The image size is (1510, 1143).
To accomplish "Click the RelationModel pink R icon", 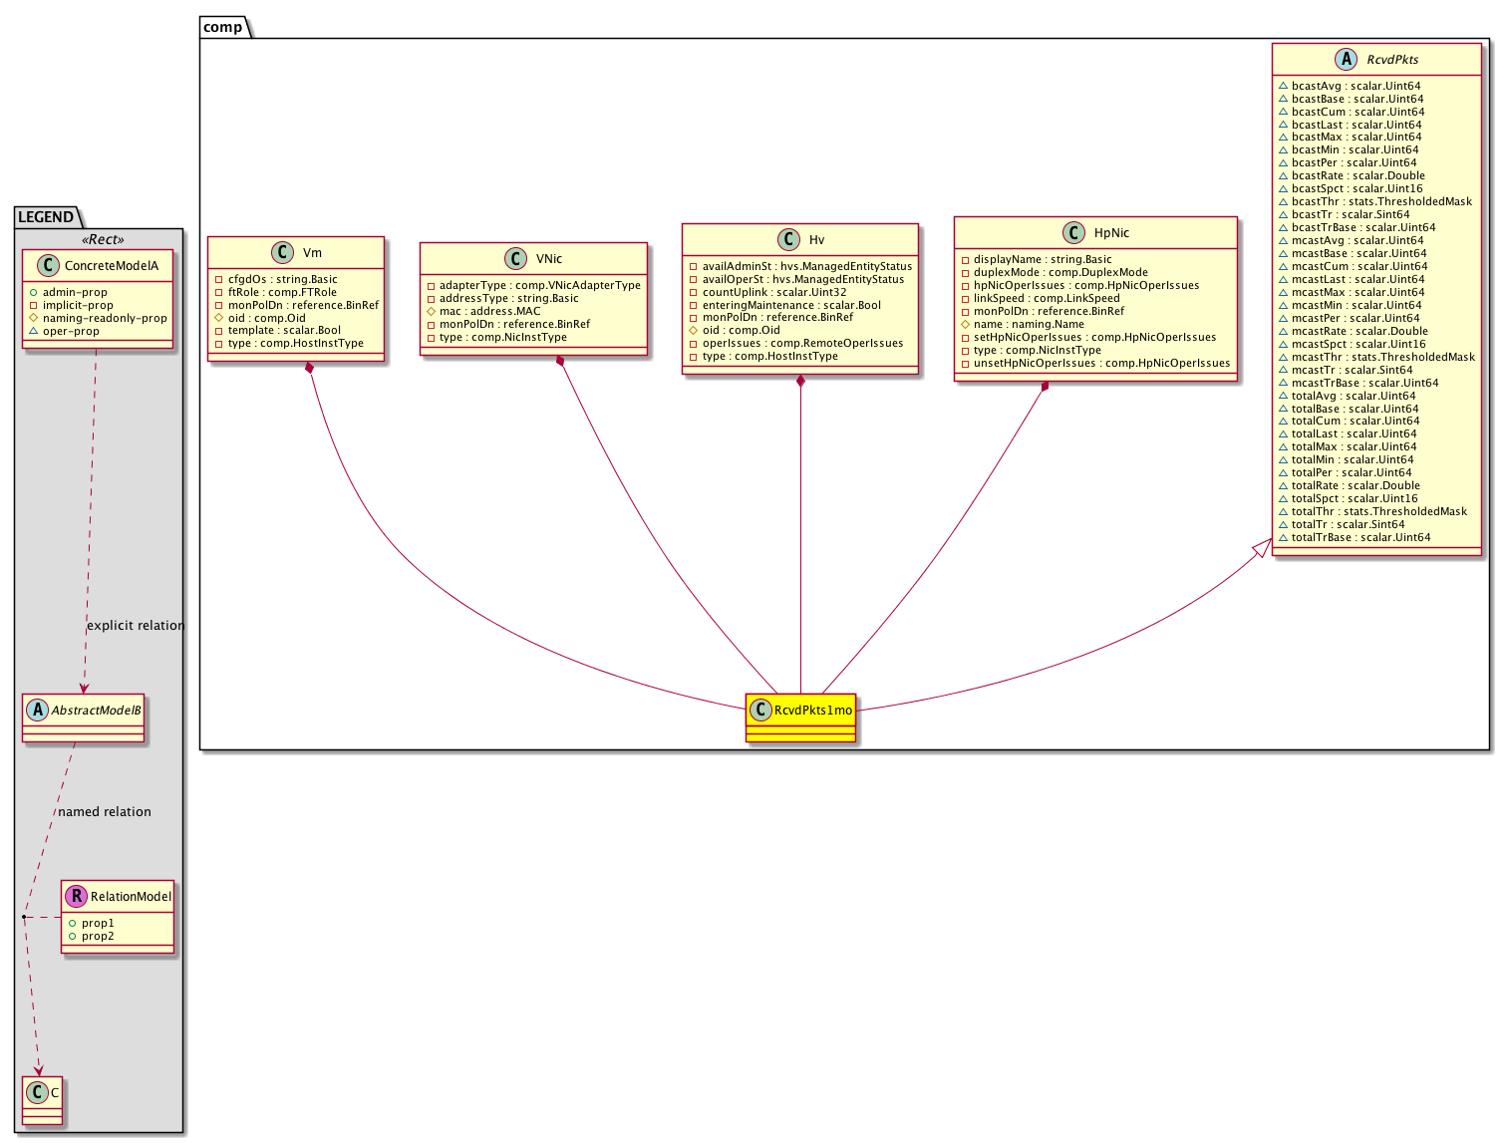I will [x=77, y=897].
